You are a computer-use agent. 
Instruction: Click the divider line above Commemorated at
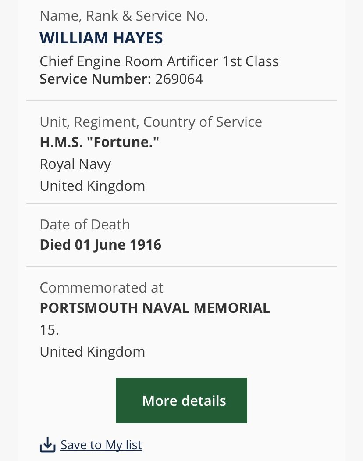point(181,267)
